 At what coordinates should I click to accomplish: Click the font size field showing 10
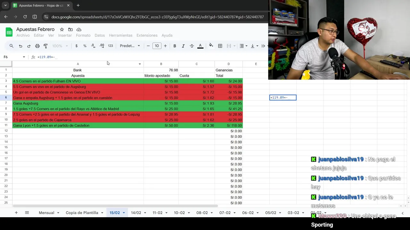click(157, 46)
